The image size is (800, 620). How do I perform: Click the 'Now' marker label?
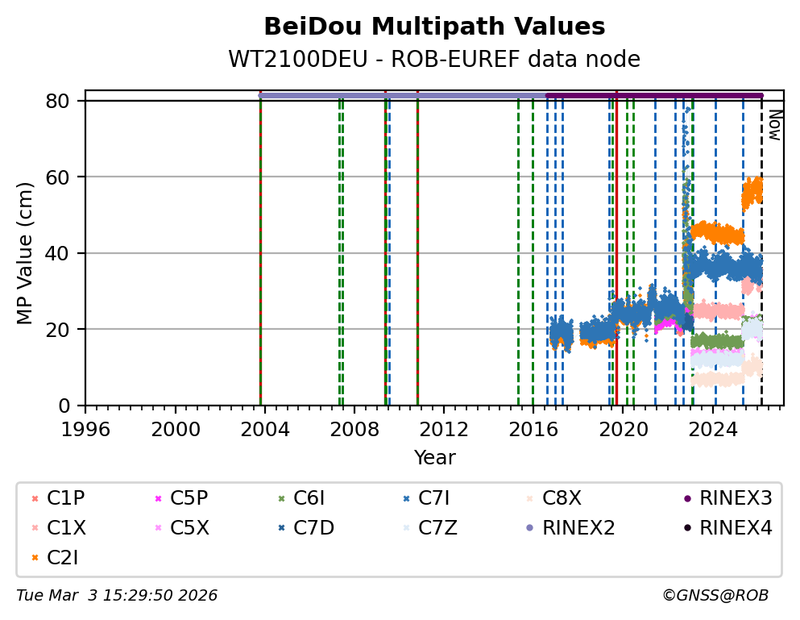[x=774, y=125]
